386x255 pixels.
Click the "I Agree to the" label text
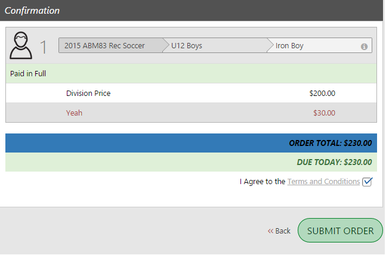point(262,182)
